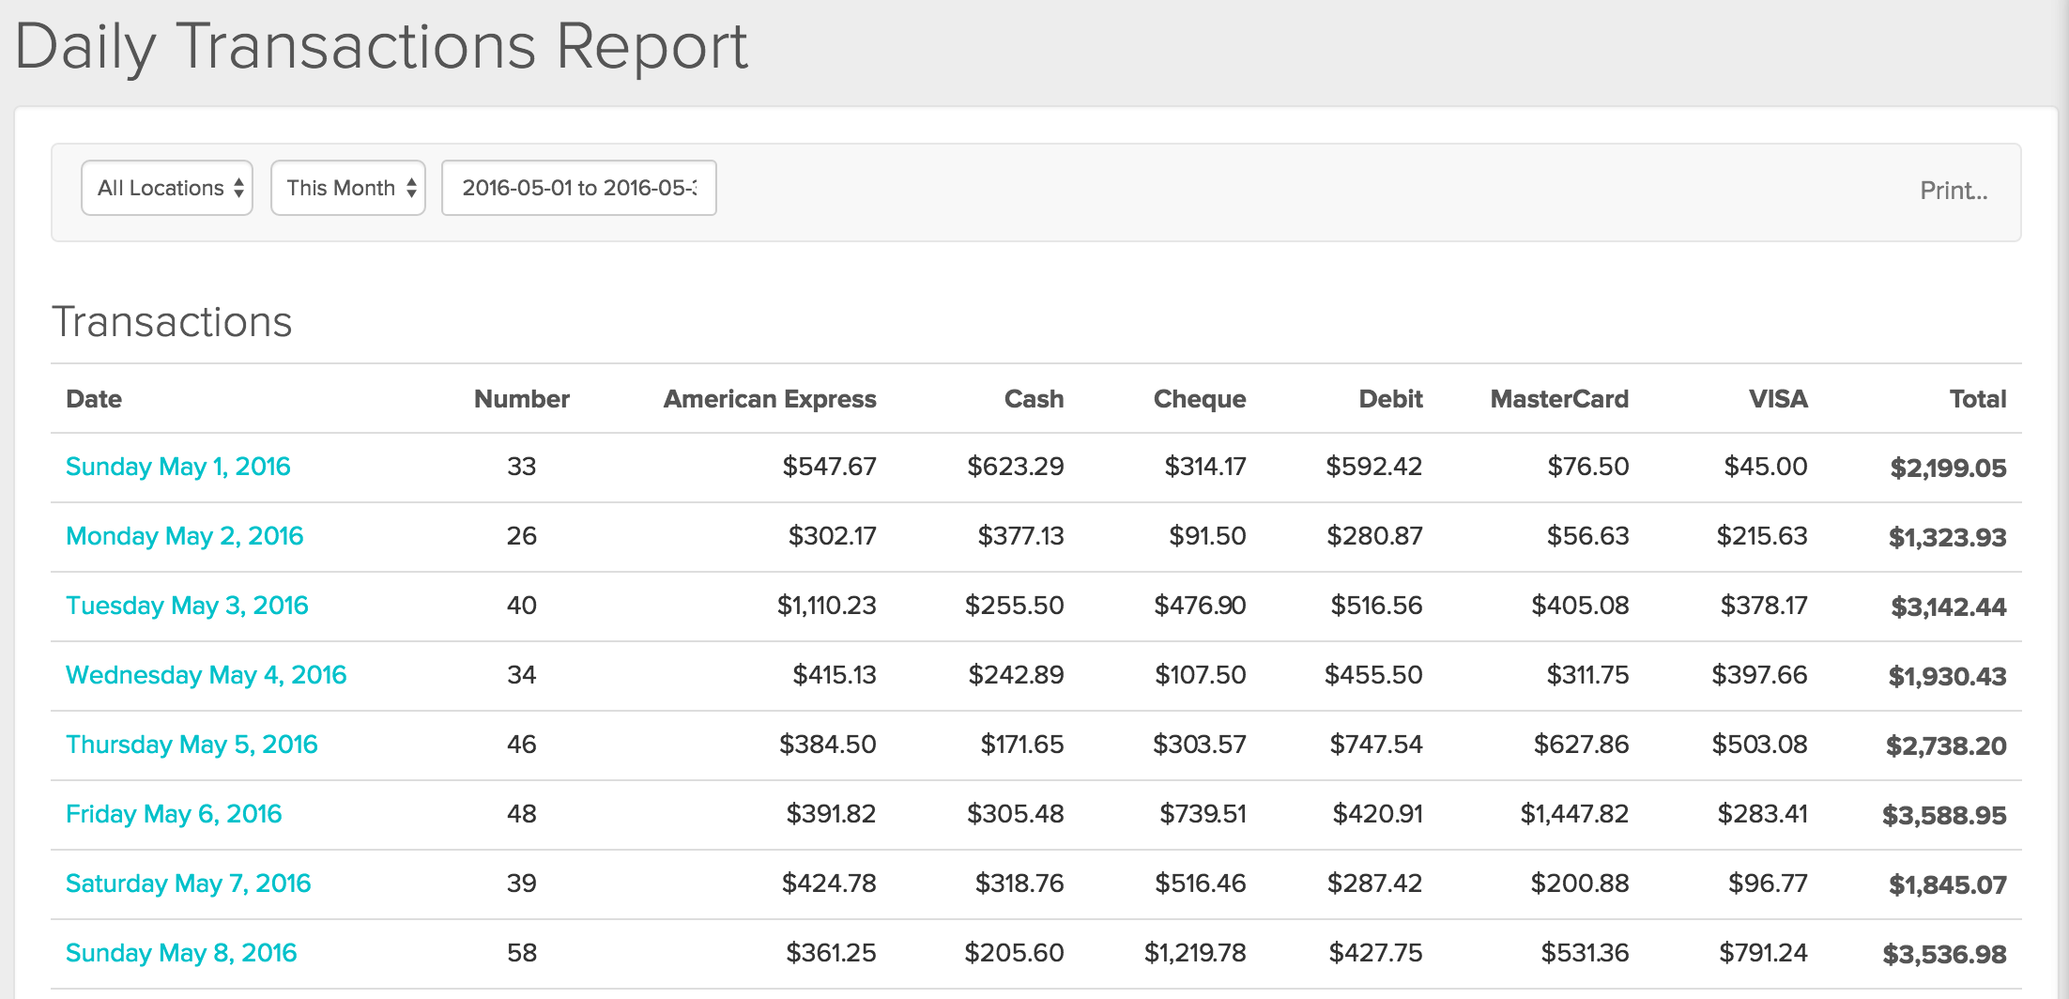Click the Print.. link
The width and height of the screenshot is (2069, 999).
click(1954, 191)
